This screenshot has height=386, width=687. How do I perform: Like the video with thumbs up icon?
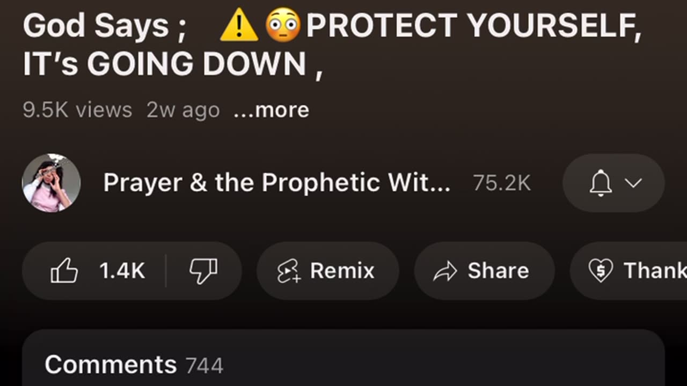tap(64, 271)
